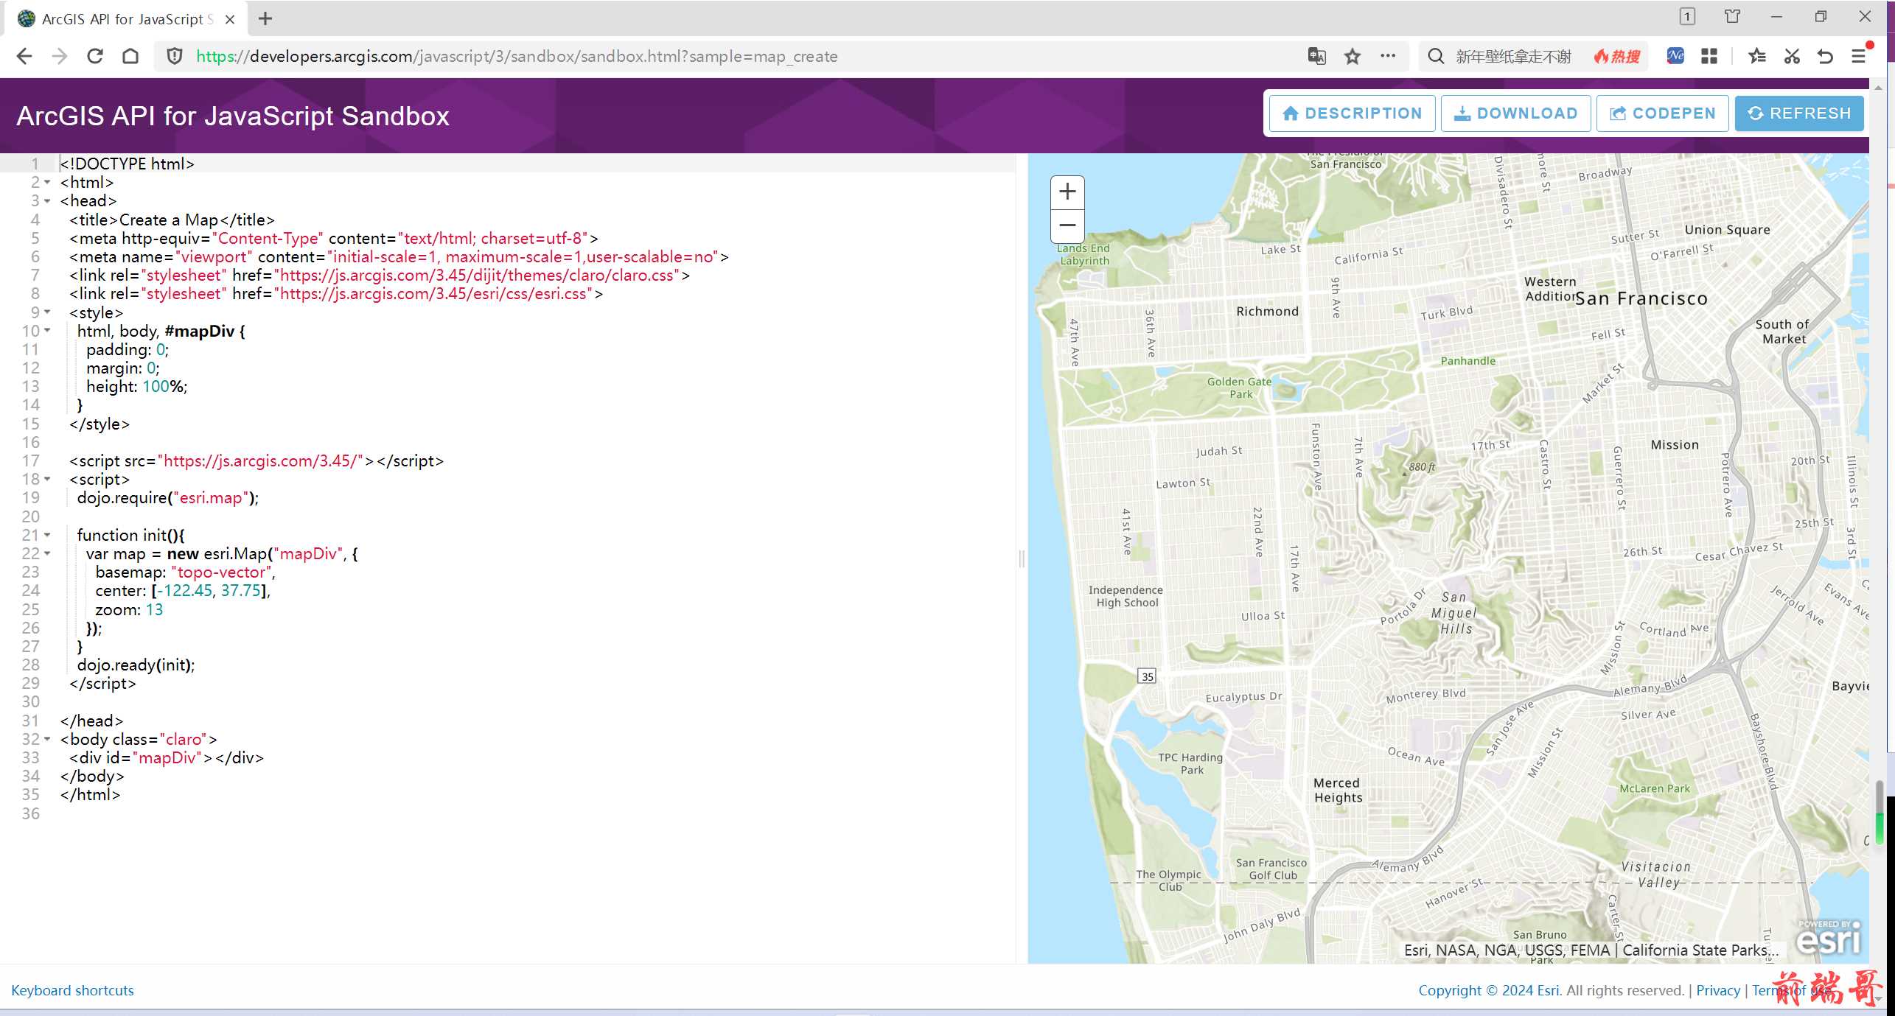This screenshot has height=1016, width=1895.
Task: Click the Golden Gate Park map label
Action: click(1239, 388)
